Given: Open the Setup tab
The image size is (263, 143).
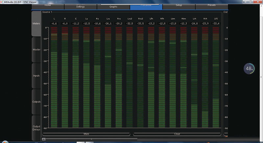Looking at the screenshot, I should tap(179, 7).
